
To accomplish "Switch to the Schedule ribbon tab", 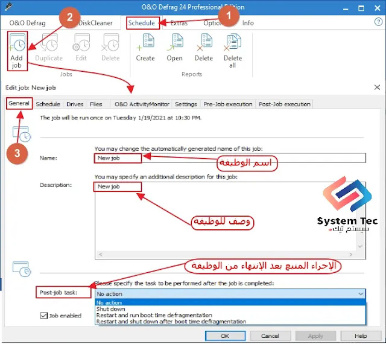I will (x=142, y=23).
